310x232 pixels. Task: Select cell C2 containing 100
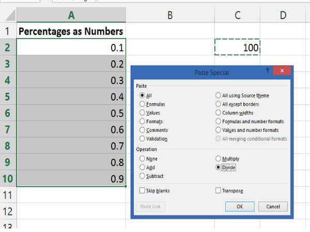[237, 47]
